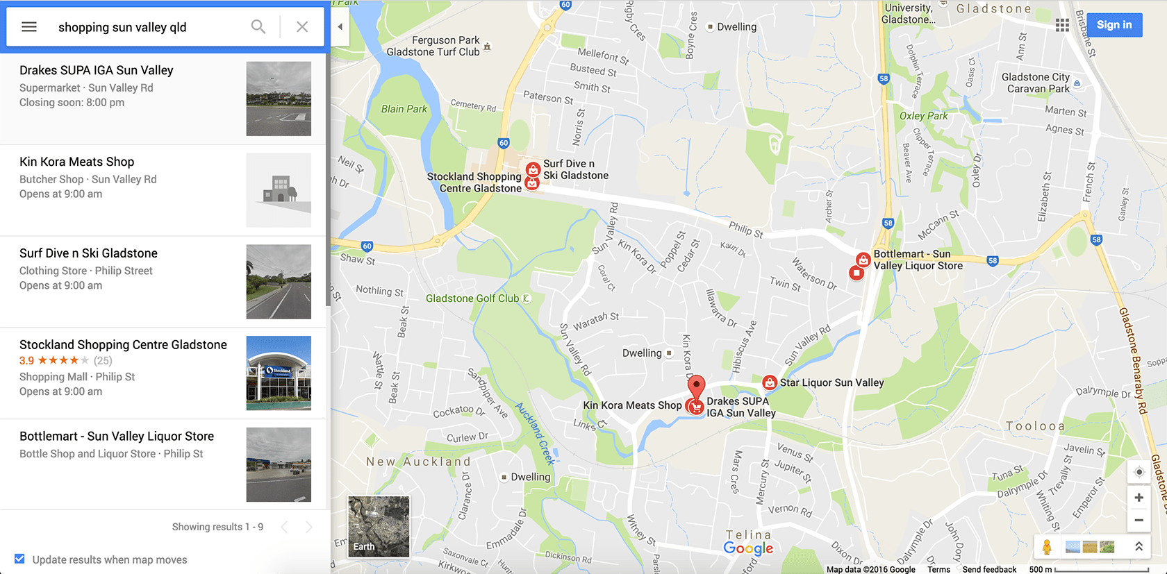
Task: Open the hamburger main menu
Action: (x=29, y=27)
